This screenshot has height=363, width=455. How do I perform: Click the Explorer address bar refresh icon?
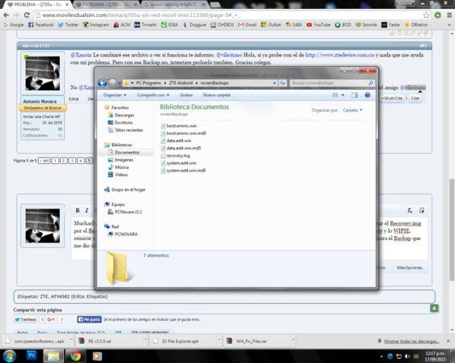click(283, 83)
